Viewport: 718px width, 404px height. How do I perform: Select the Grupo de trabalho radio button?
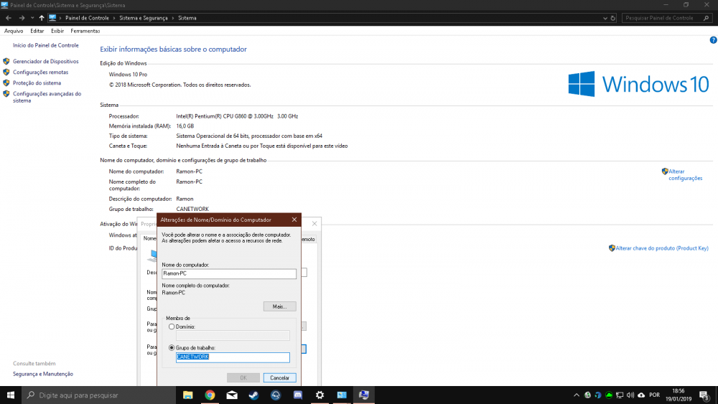point(172,348)
